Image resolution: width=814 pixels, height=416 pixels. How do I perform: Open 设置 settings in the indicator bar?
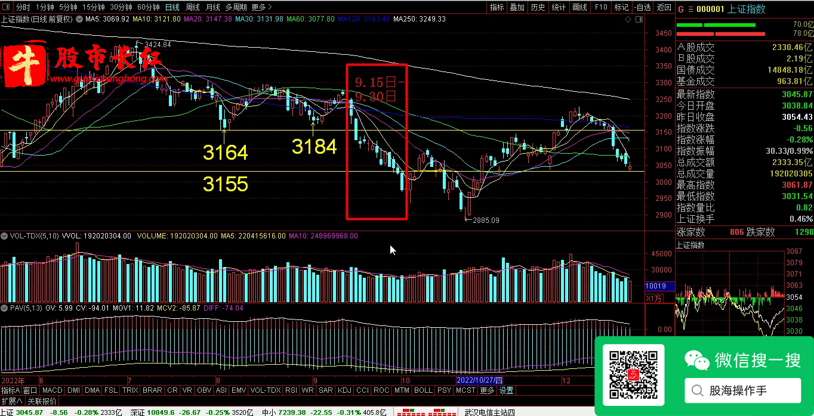coord(507,390)
